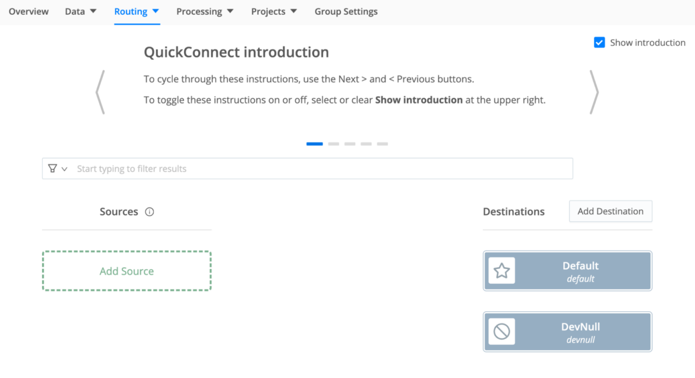The width and height of the screenshot is (695, 378).
Task: Expand the filter options chevron
Action: tap(65, 169)
